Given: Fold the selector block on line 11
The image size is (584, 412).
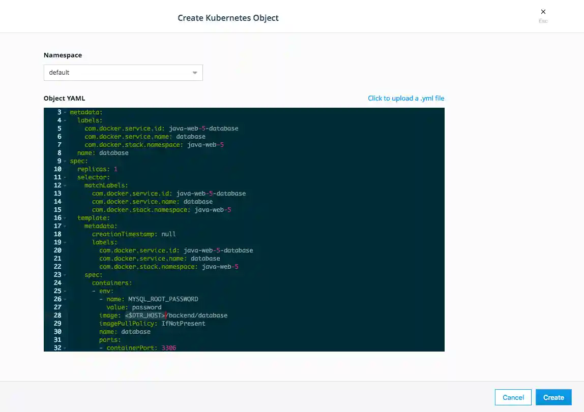Looking at the screenshot, I should click(65, 177).
